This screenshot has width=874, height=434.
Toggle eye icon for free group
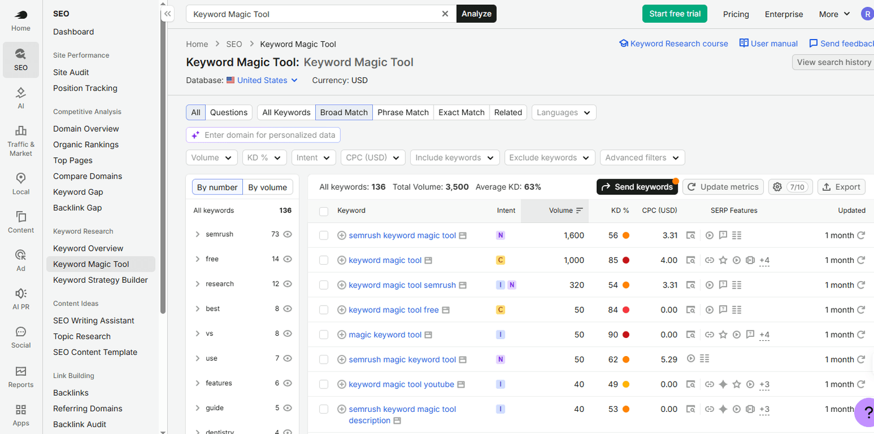287,259
